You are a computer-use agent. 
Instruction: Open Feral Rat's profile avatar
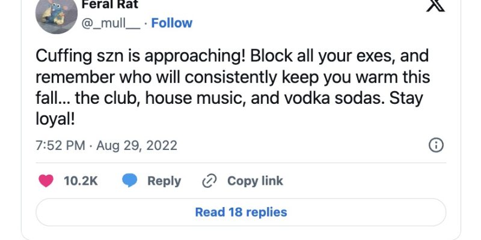point(56,14)
